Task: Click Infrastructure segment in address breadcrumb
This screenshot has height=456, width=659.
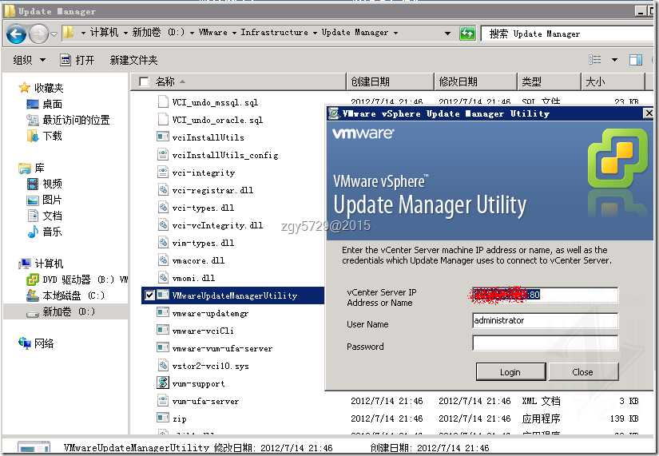Action: click(x=274, y=33)
